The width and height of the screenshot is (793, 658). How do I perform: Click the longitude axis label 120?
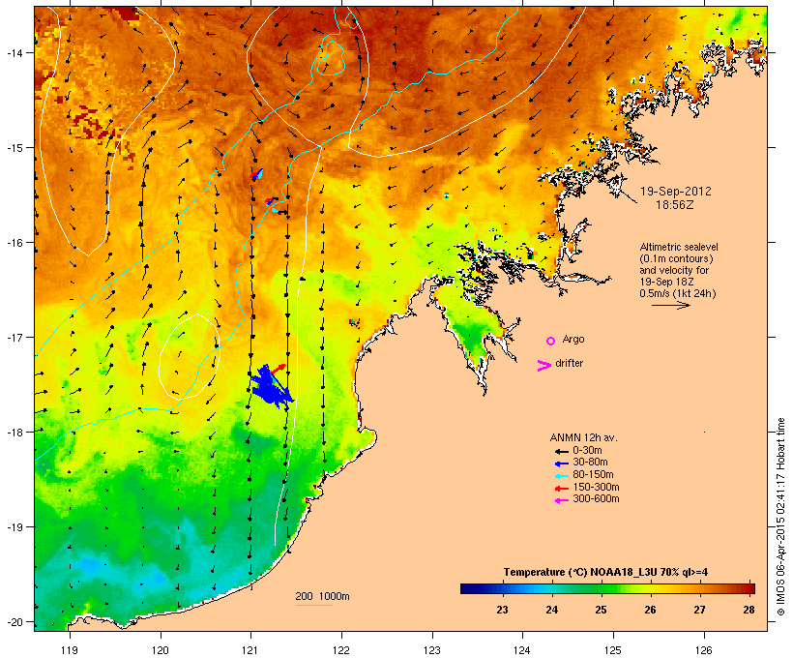point(161,650)
